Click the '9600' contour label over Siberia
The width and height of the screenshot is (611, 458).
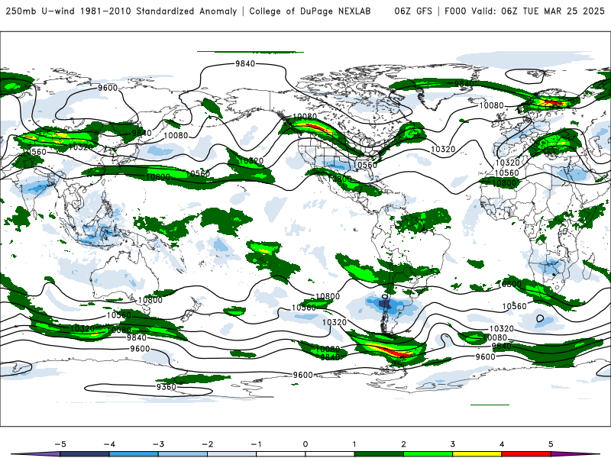pyautogui.click(x=108, y=88)
